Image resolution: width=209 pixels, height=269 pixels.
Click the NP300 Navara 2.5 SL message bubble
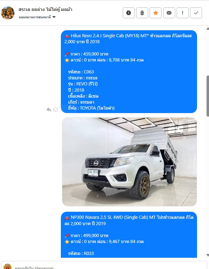click(129, 235)
